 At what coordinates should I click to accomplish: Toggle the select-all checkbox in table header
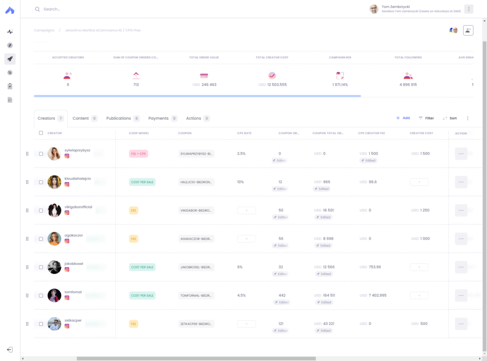click(x=41, y=133)
